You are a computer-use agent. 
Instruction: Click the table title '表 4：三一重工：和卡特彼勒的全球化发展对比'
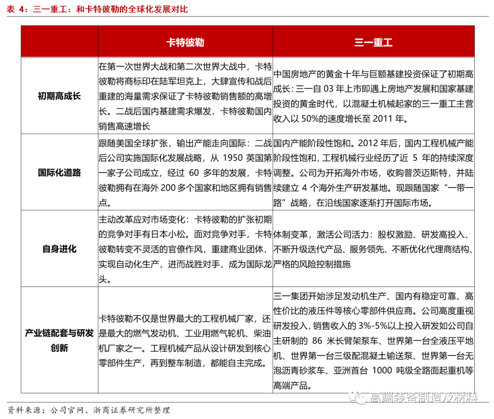97,9
